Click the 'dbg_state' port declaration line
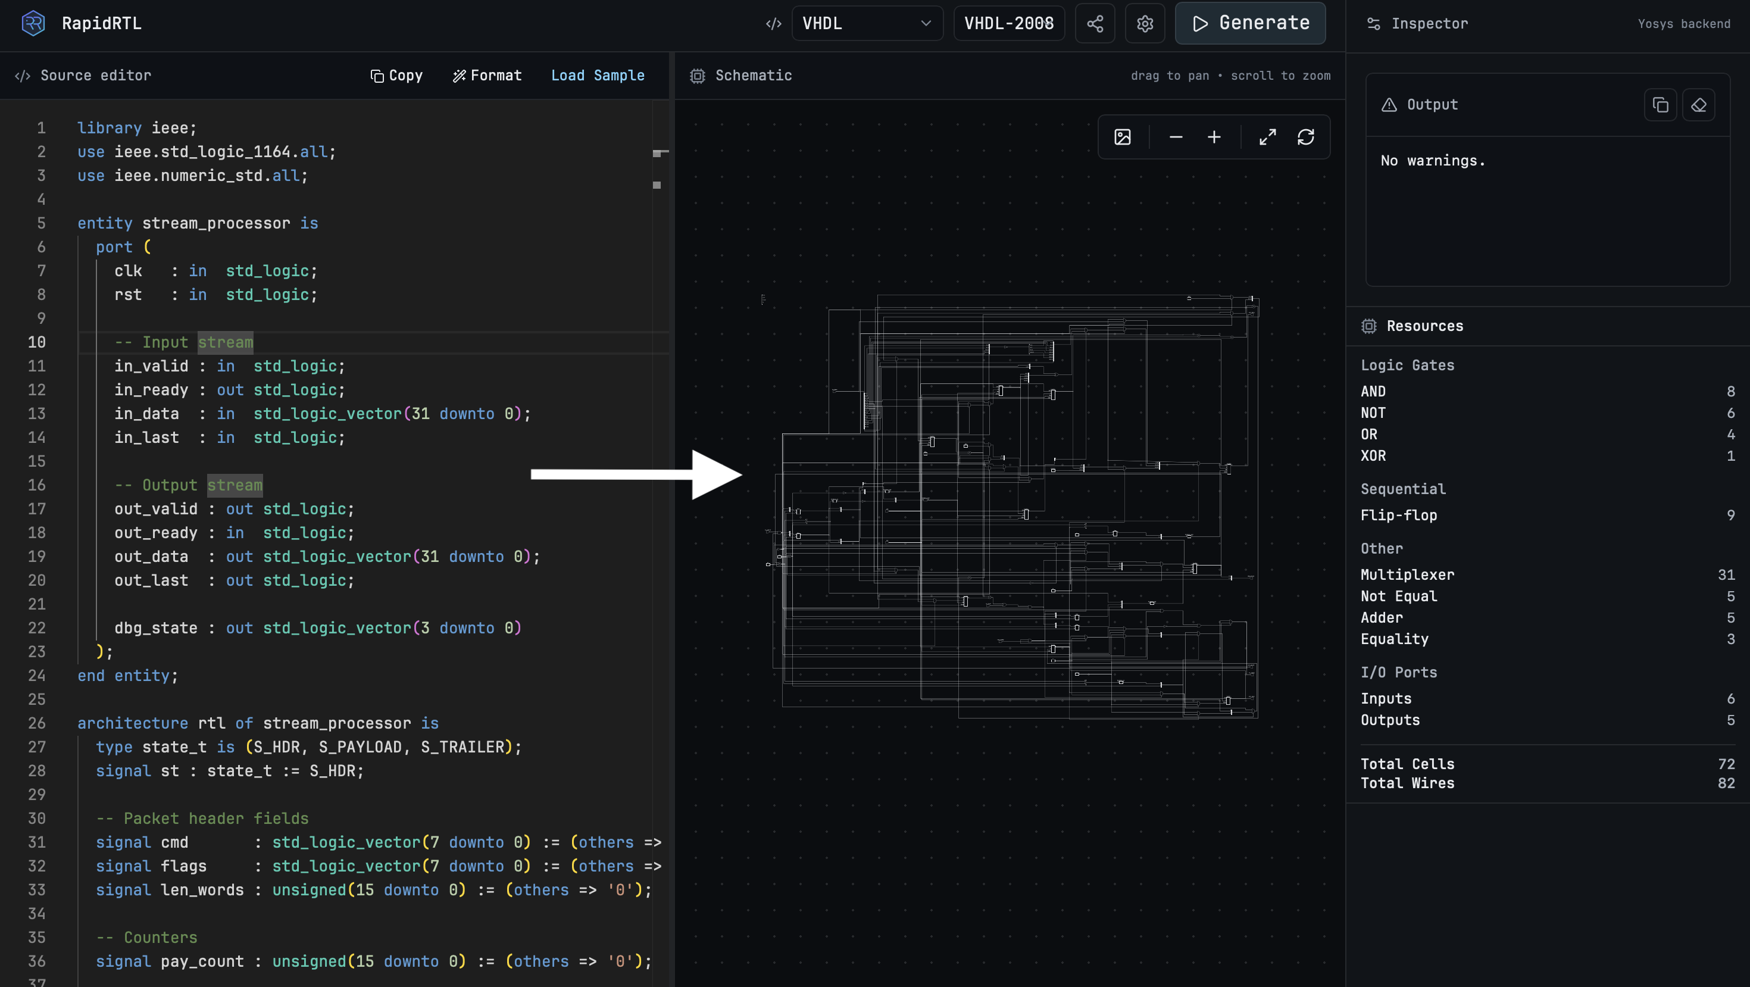 tap(317, 629)
